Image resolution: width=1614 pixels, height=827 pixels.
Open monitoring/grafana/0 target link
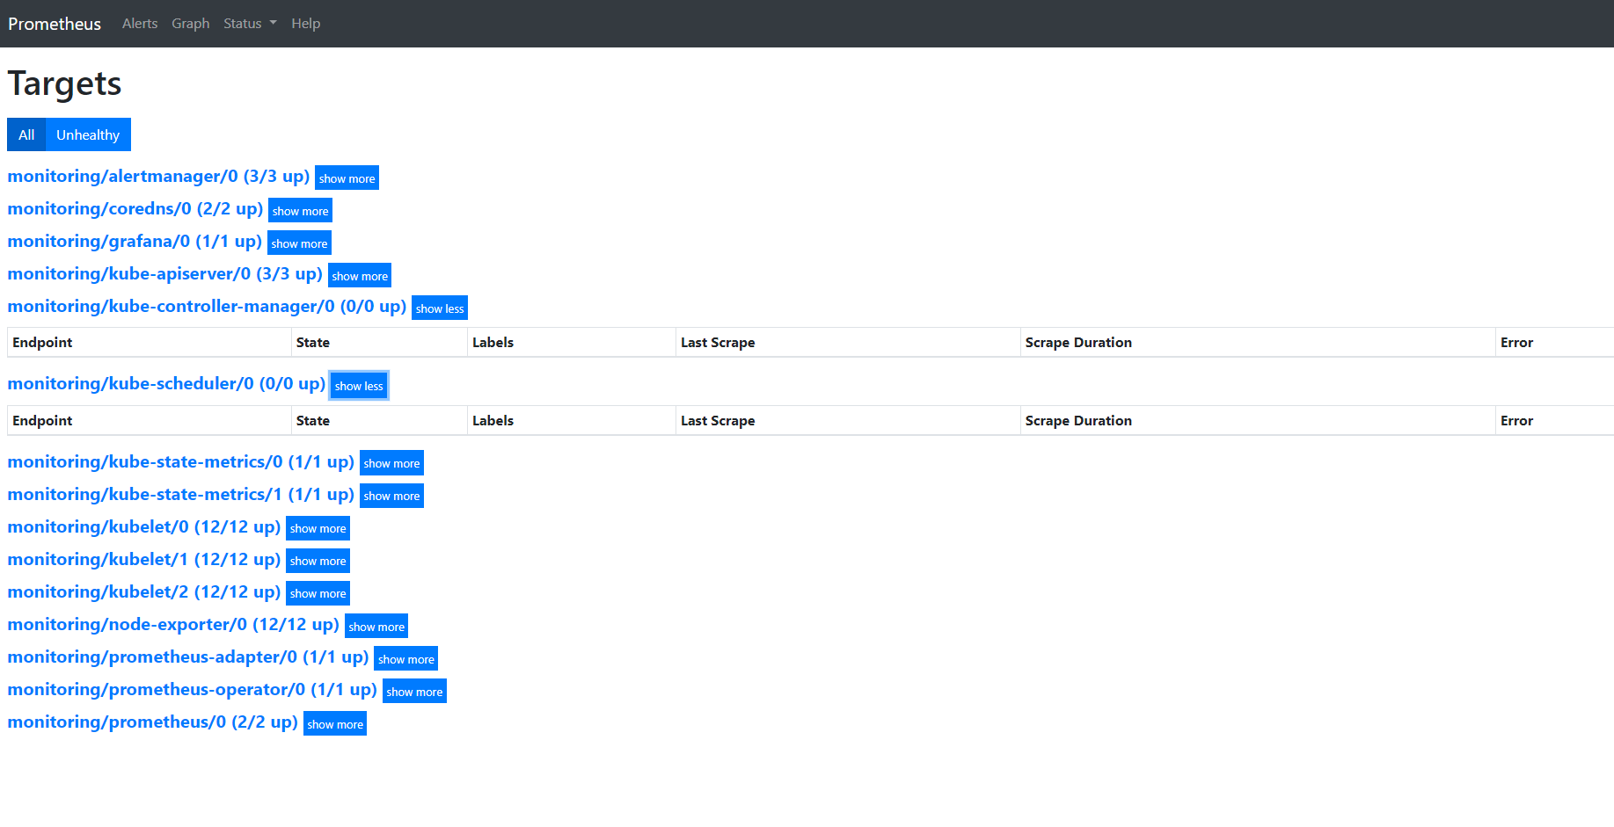(135, 241)
